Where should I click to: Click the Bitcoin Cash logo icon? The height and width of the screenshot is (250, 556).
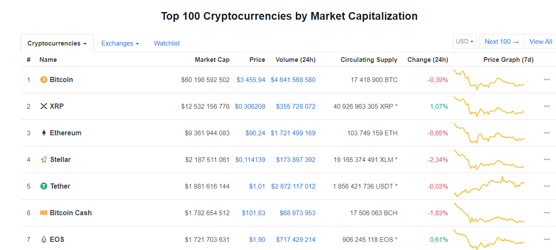[x=43, y=213]
